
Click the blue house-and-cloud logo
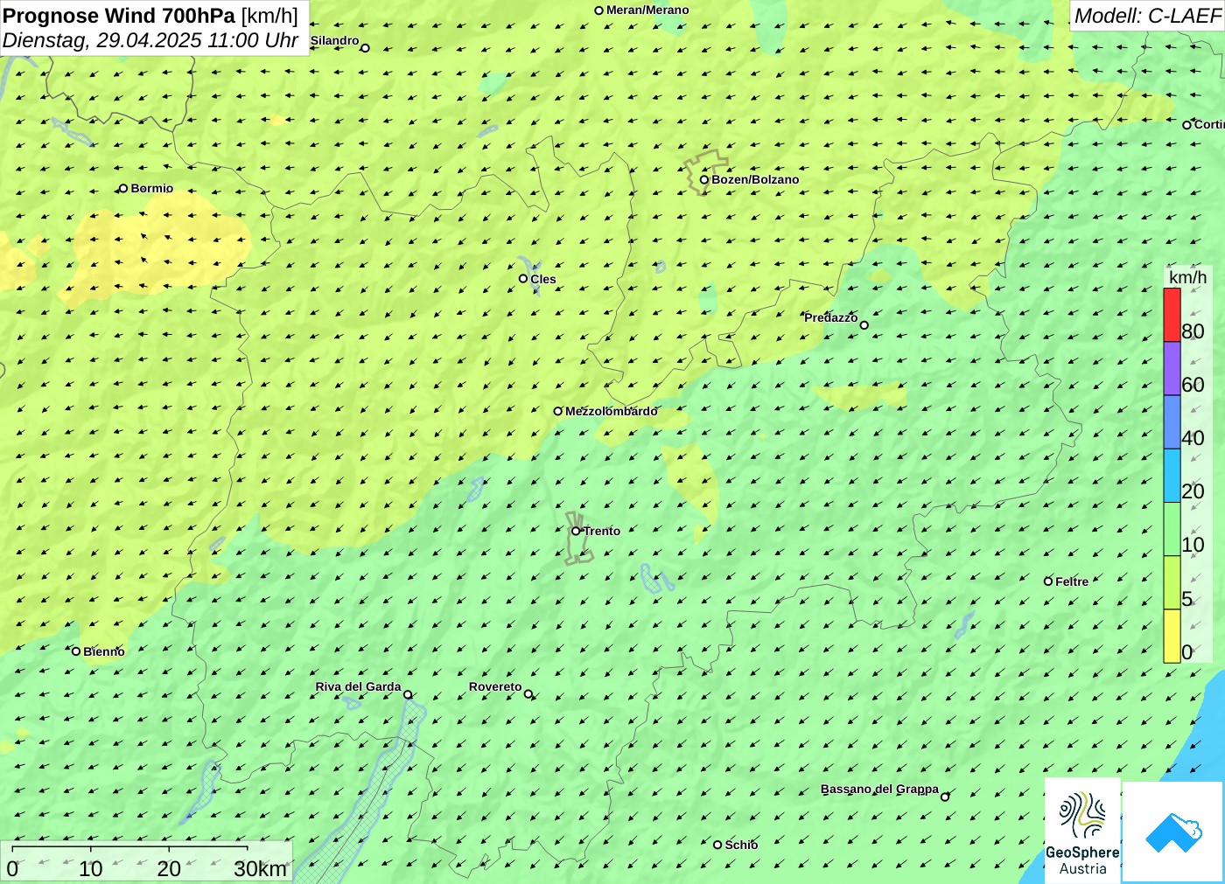(1172, 832)
